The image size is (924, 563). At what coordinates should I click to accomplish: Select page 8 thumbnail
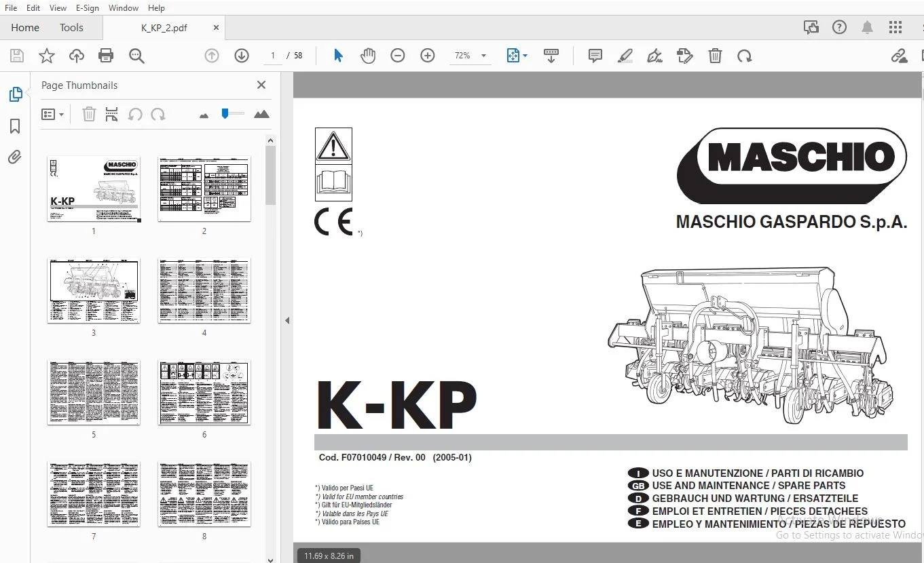point(204,494)
